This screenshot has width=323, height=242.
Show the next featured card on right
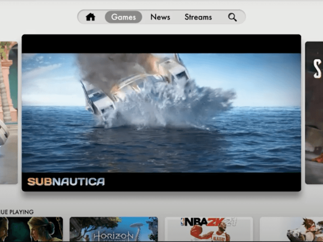click(314, 113)
